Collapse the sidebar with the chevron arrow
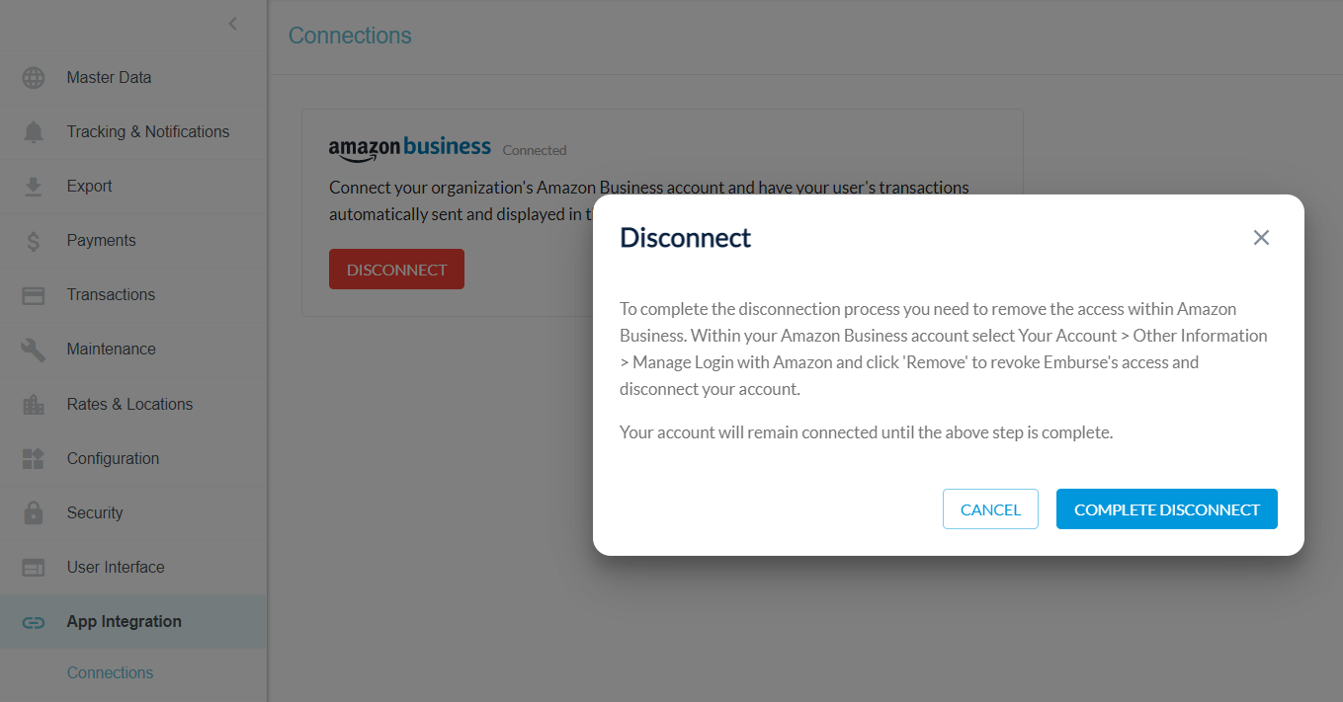1343x702 pixels. tap(233, 24)
